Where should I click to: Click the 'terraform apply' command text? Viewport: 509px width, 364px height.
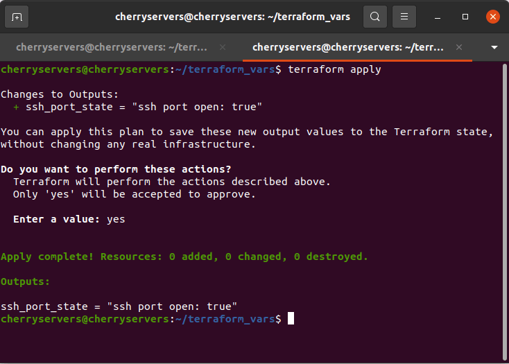[334, 69]
